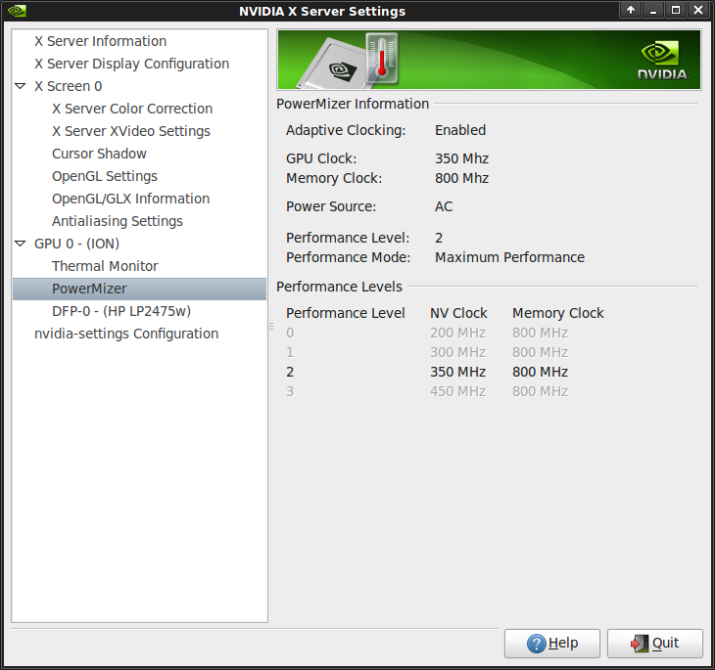715x670 pixels.
Task: Click the Help button
Action: pos(552,644)
